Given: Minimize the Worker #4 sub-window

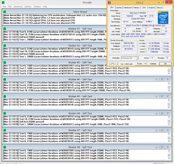Looking at the screenshot, I should click(157, 79).
